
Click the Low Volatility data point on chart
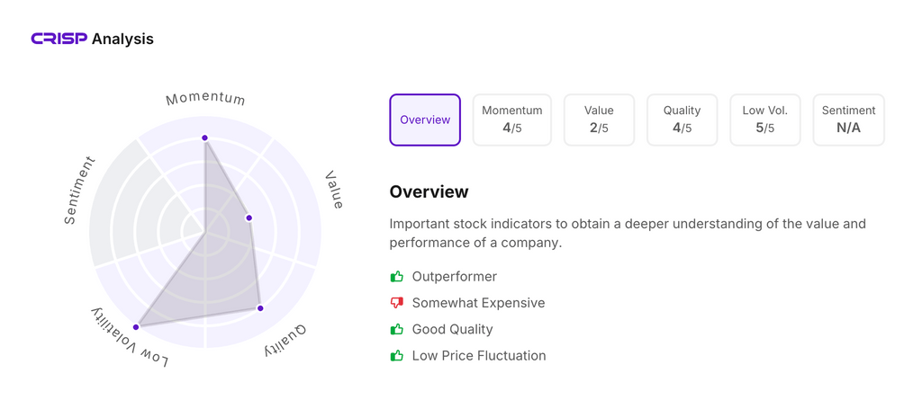[137, 326]
